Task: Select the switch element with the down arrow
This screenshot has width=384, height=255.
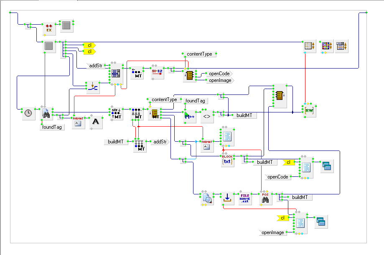Action: click(93, 87)
